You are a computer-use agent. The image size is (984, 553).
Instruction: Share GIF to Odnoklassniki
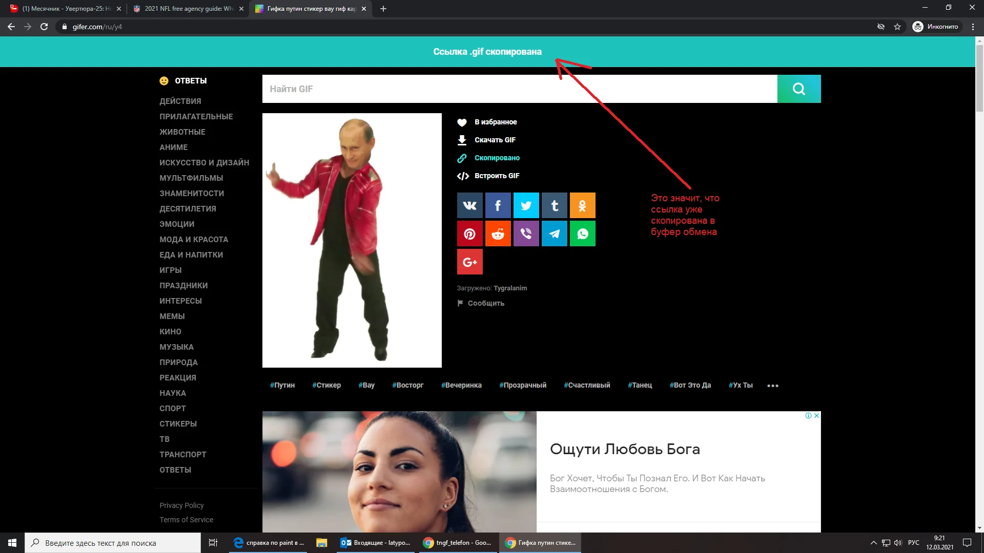pyautogui.click(x=582, y=205)
